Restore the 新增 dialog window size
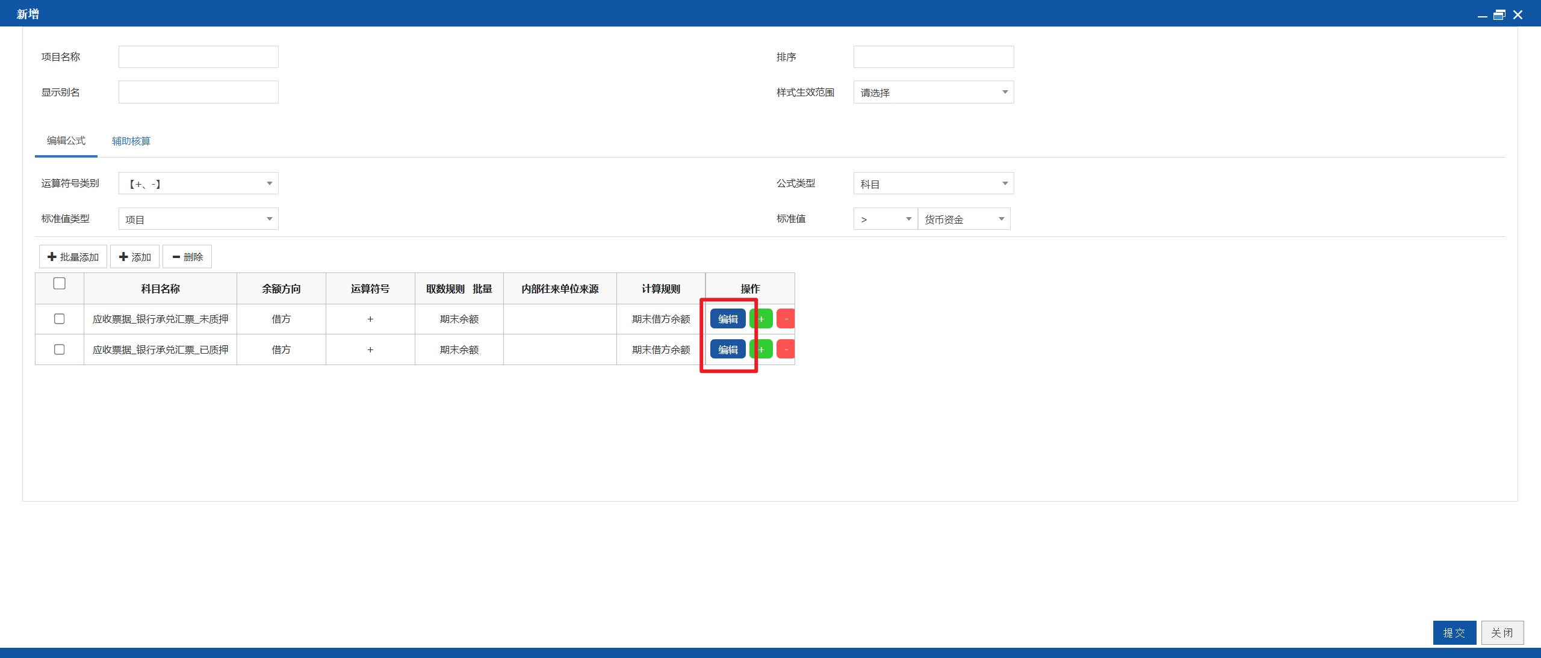 (x=1499, y=14)
